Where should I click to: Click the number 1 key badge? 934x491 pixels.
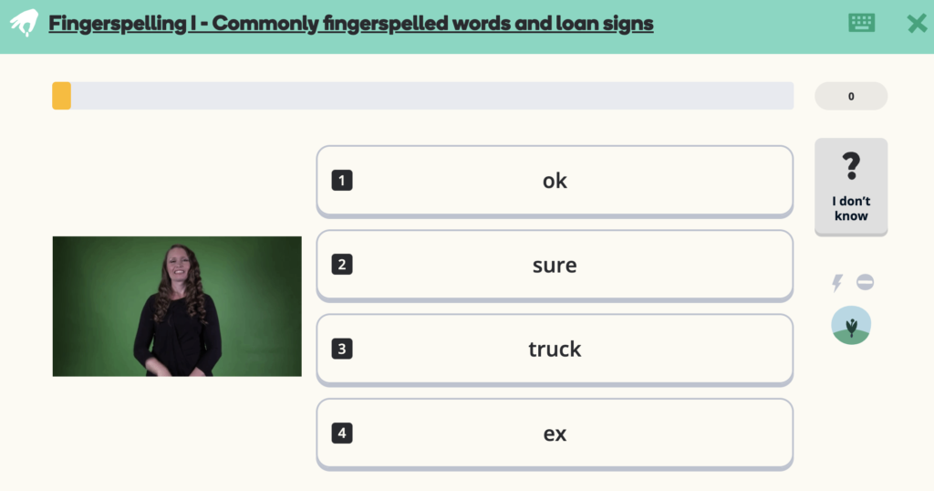point(342,181)
